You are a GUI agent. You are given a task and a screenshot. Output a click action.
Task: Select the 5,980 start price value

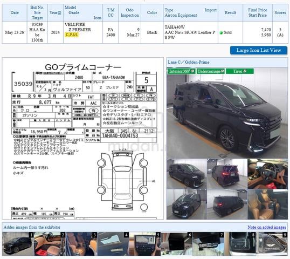tap(266, 35)
